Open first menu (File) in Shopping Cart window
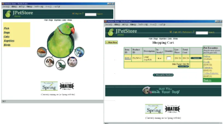The image size is (223, 124). [108, 25]
